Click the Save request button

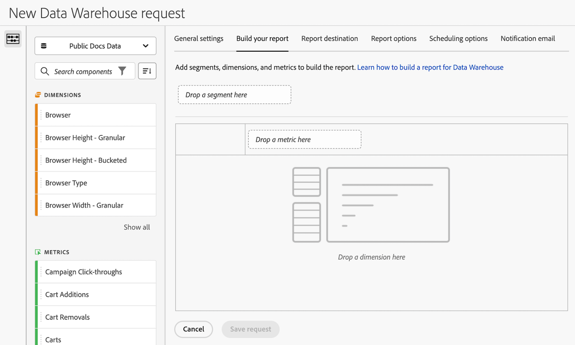pyautogui.click(x=250, y=329)
